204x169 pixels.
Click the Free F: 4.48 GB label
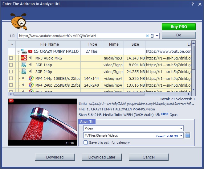tap(167, 136)
